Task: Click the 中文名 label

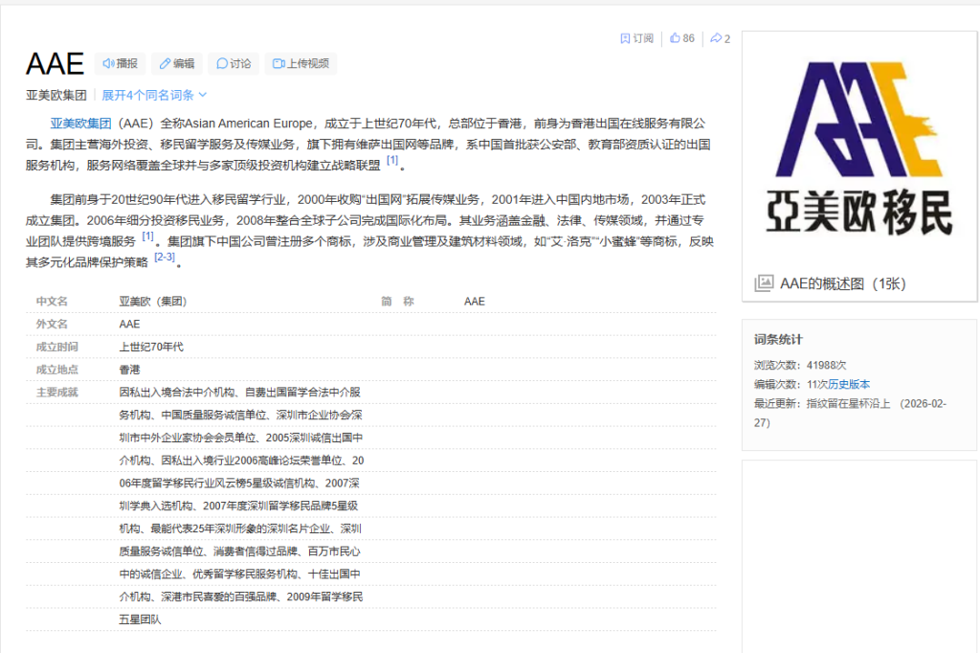Action: coord(52,302)
